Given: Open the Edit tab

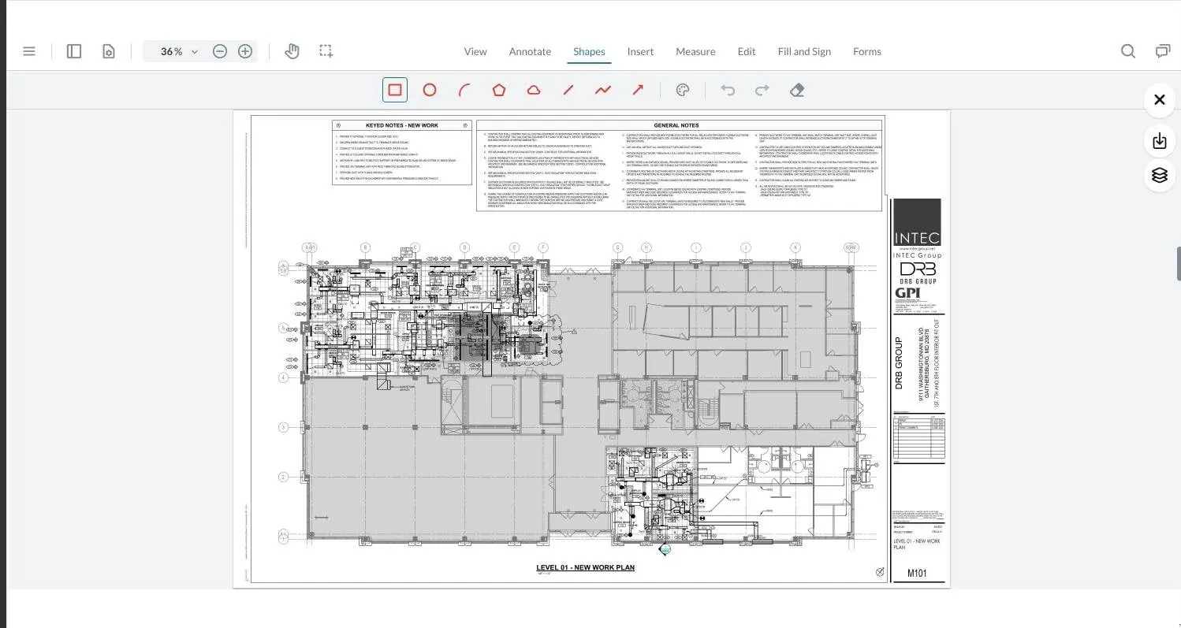Looking at the screenshot, I should pyautogui.click(x=747, y=51).
